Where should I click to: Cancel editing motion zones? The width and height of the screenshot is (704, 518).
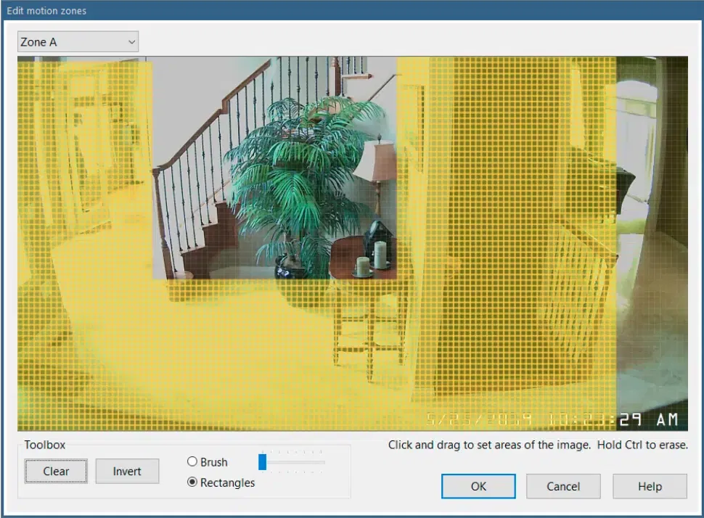[x=563, y=486]
